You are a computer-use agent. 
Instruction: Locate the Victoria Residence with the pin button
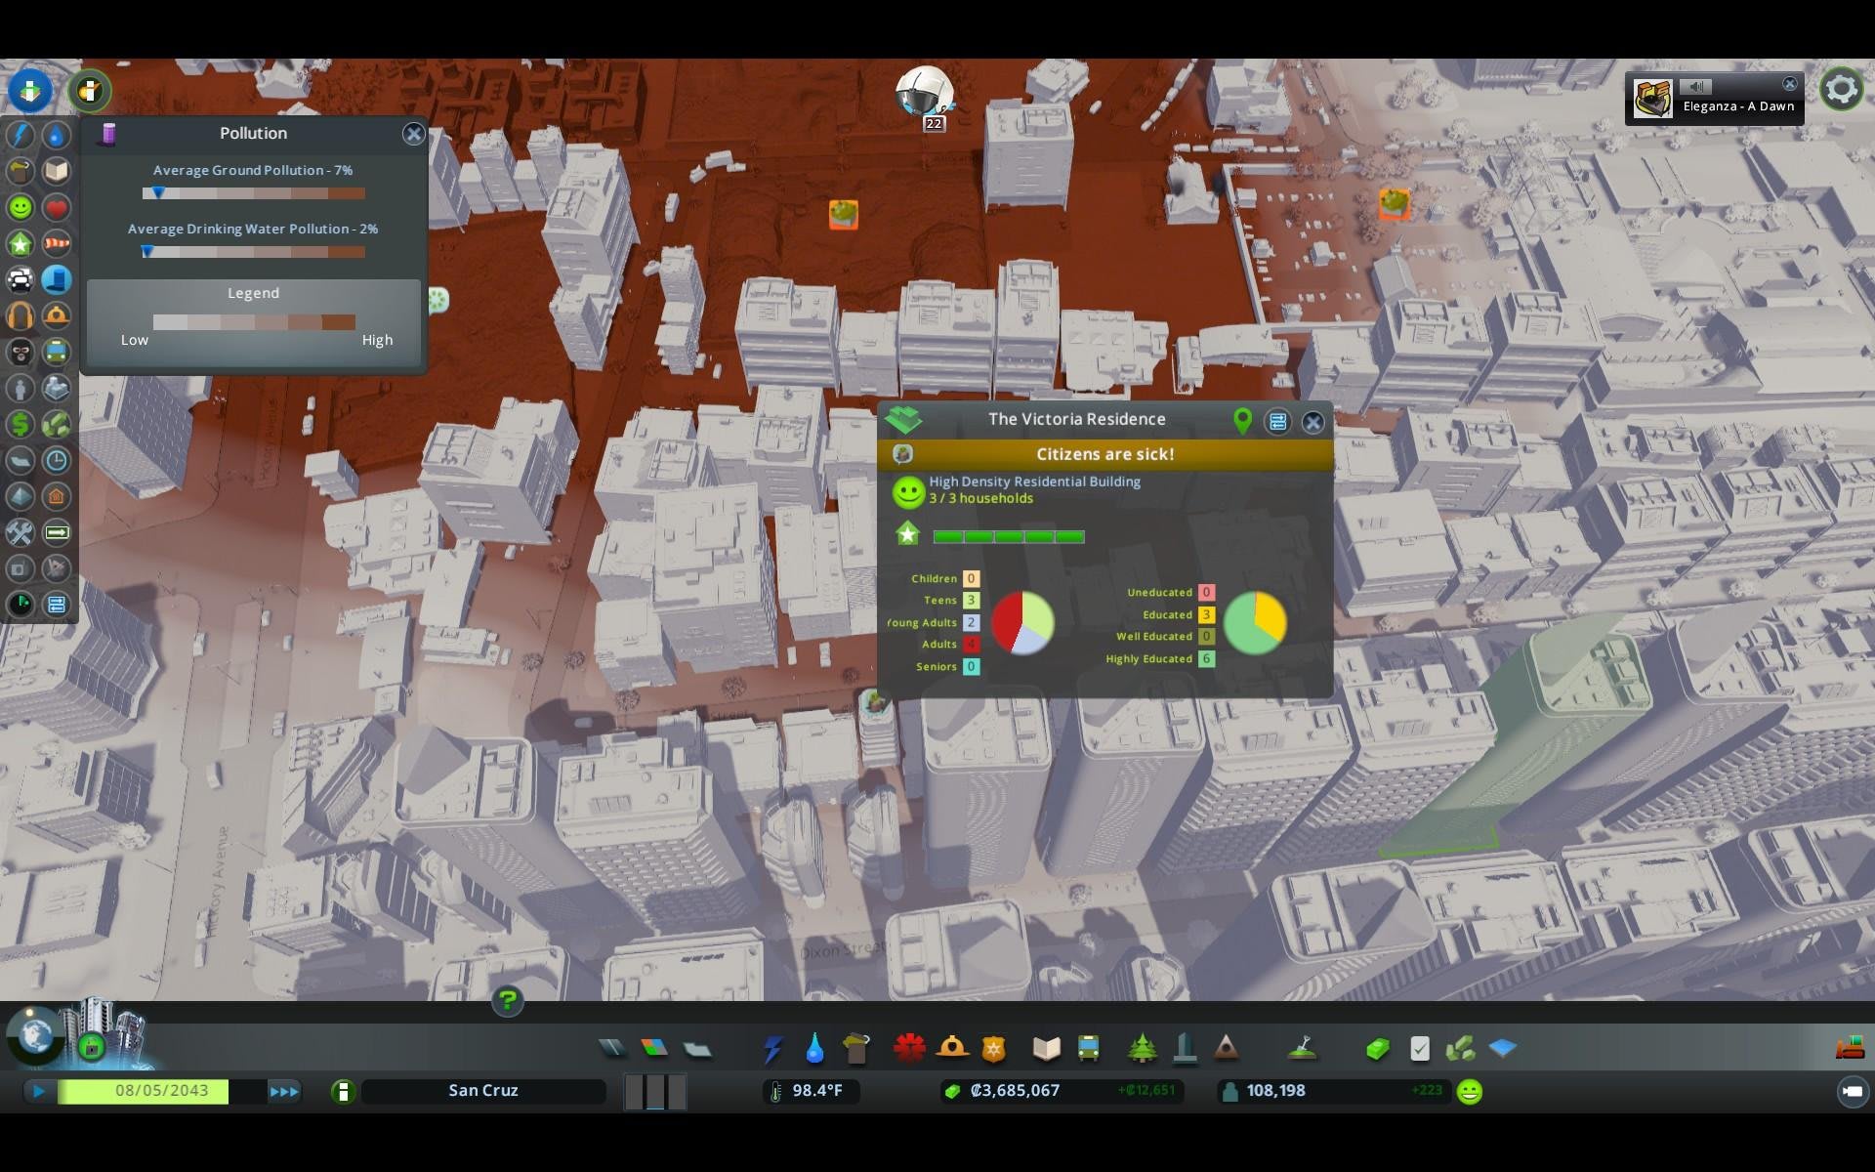[x=1242, y=421]
